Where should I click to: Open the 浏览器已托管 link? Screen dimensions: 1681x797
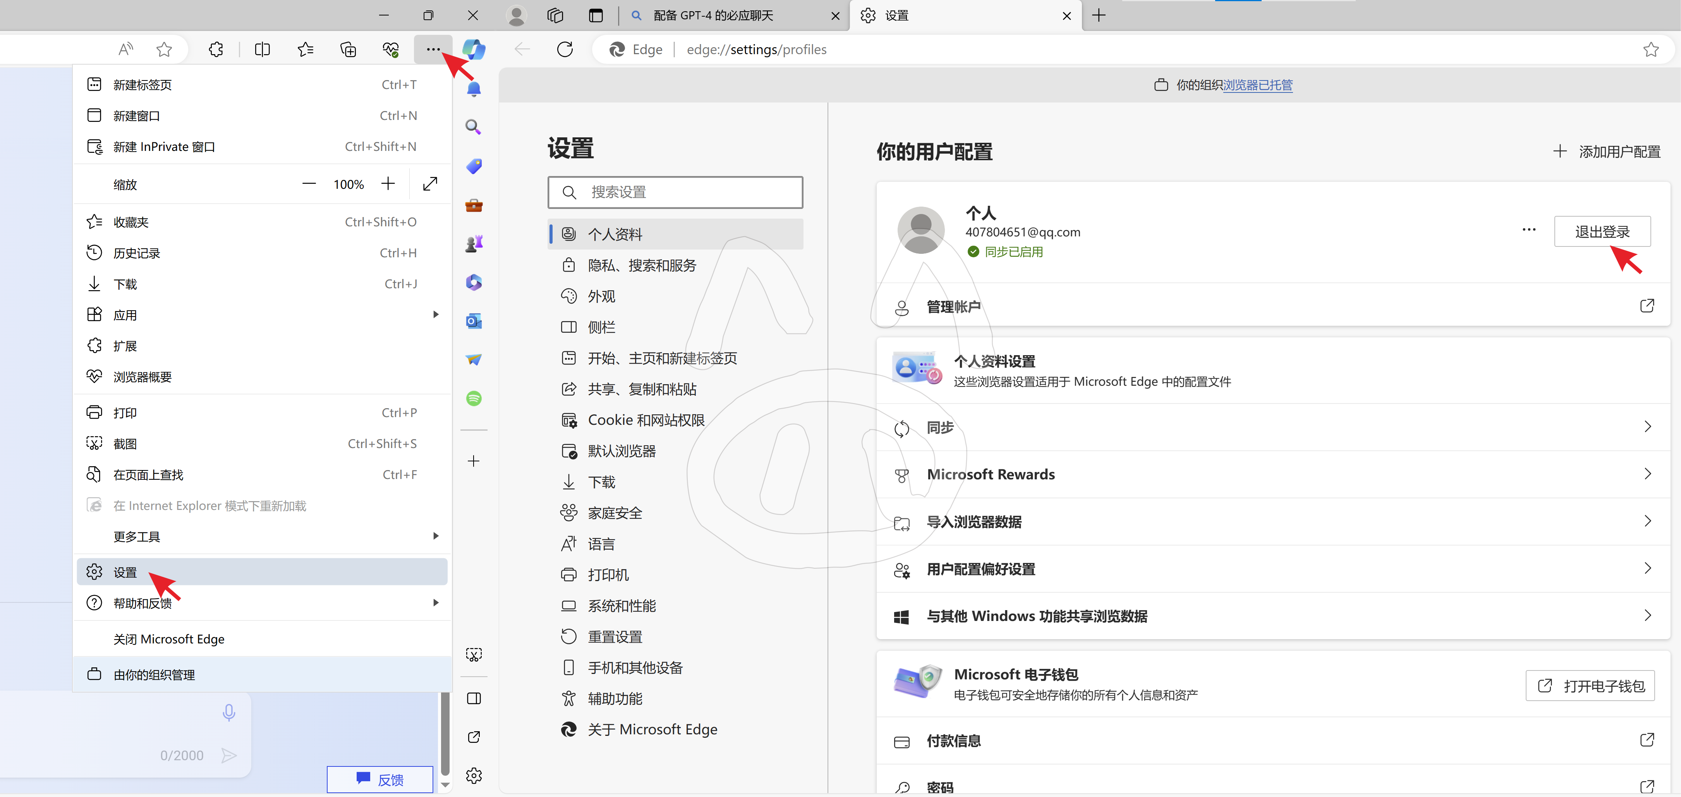(x=1257, y=85)
